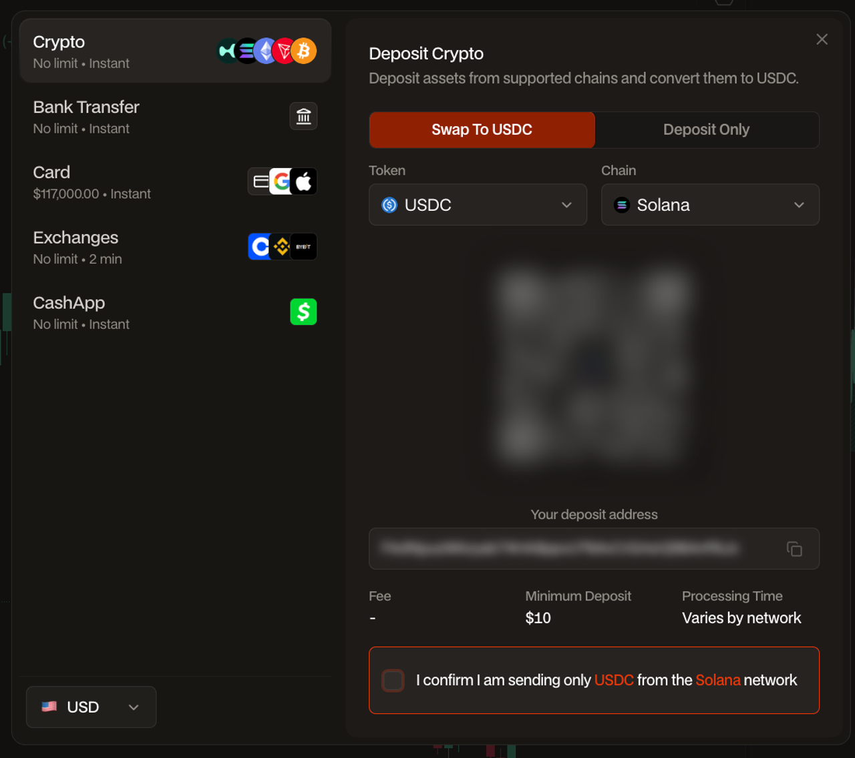Click the Coinbase exchange icon
Image resolution: width=855 pixels, height=758 pixels.
pos(259,247)
